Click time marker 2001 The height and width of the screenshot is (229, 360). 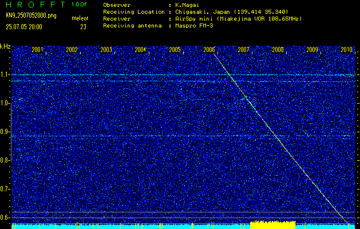pyautogui.click(x=37, y=50)
